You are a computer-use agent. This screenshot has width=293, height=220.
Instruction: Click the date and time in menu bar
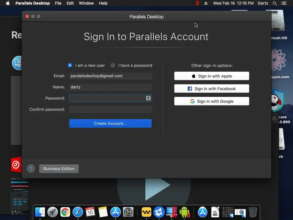coord(233,3)
